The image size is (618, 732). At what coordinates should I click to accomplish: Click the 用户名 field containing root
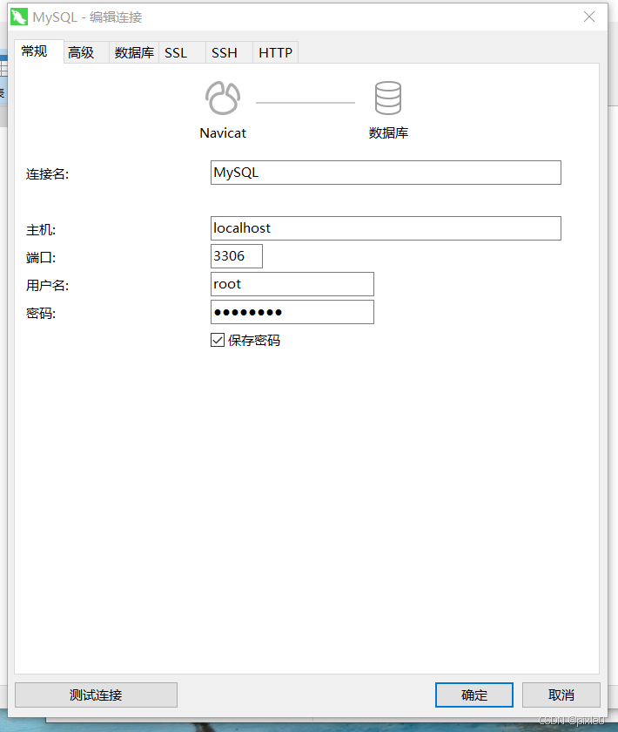(292, 284)
